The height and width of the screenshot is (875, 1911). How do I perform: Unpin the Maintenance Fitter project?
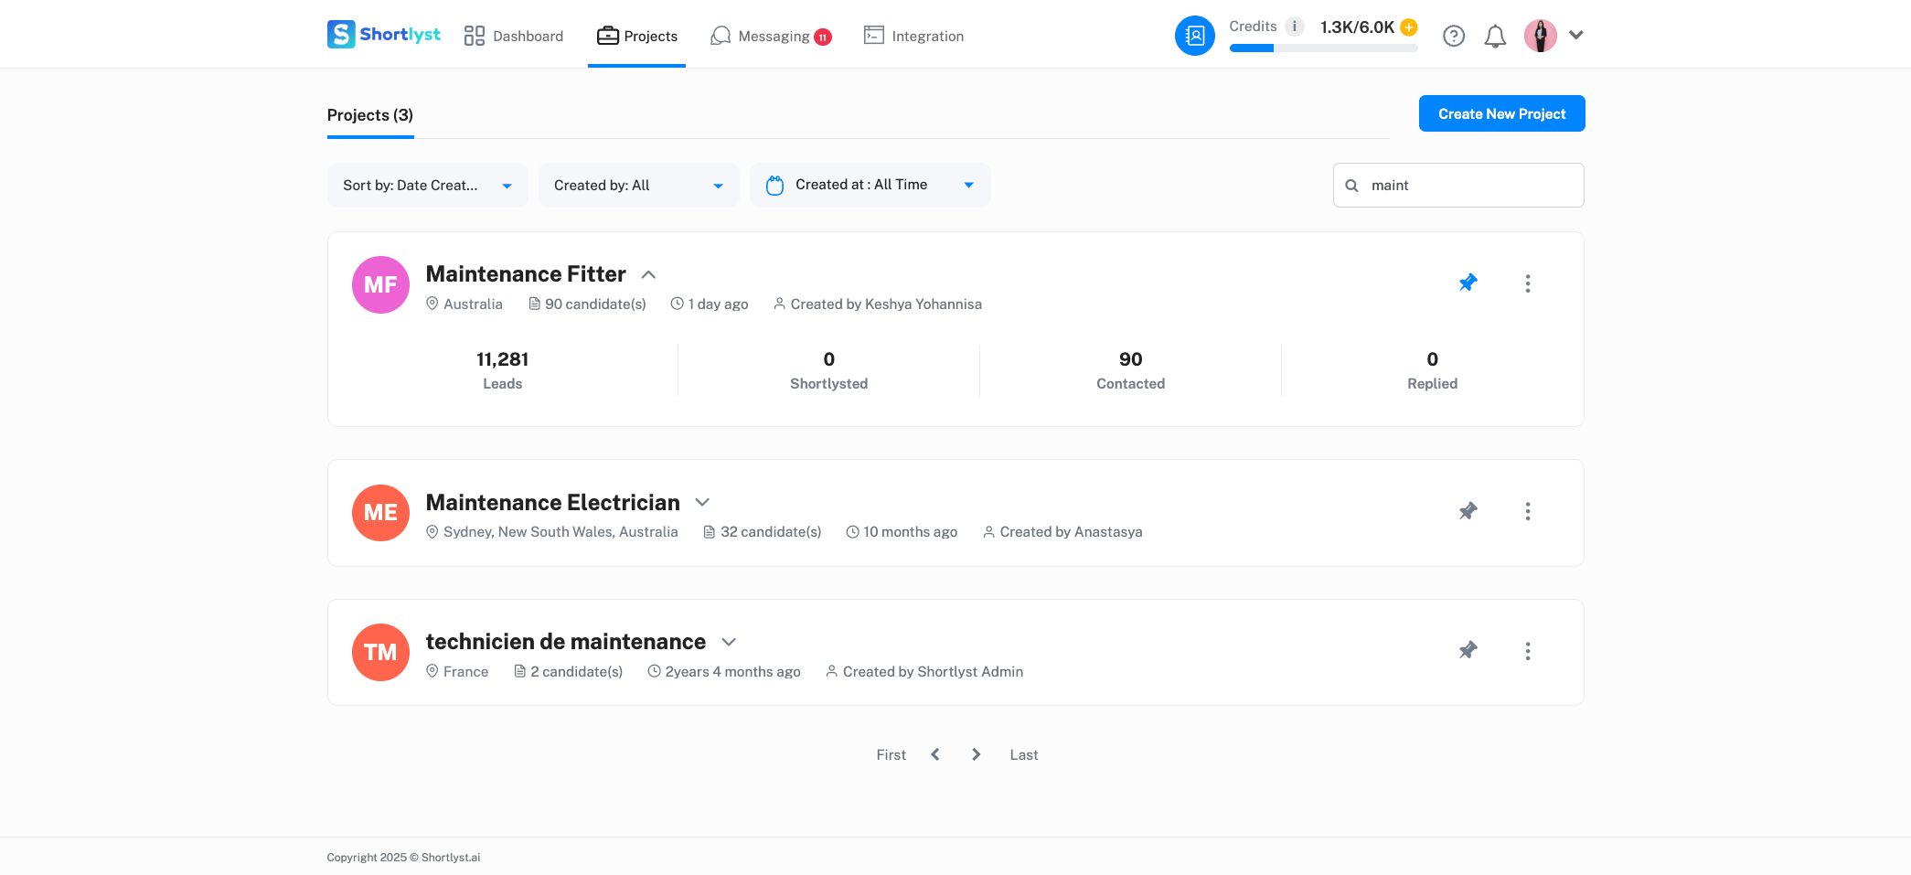(1468, 283)
